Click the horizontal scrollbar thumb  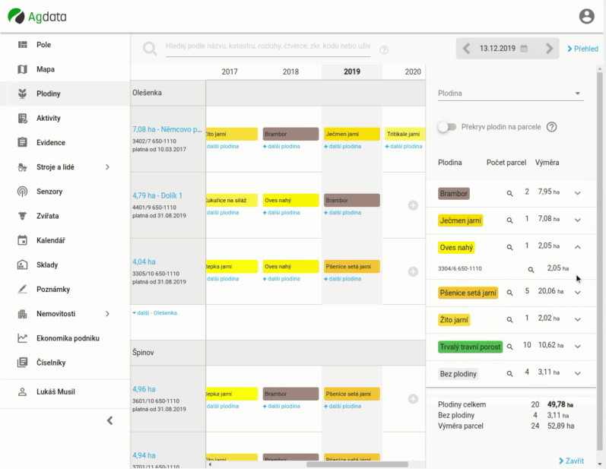pos(357,464)
